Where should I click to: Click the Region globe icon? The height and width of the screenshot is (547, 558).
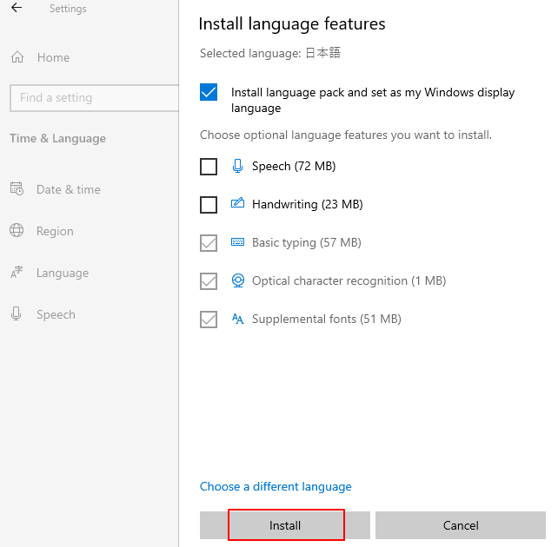click(17, 231)
